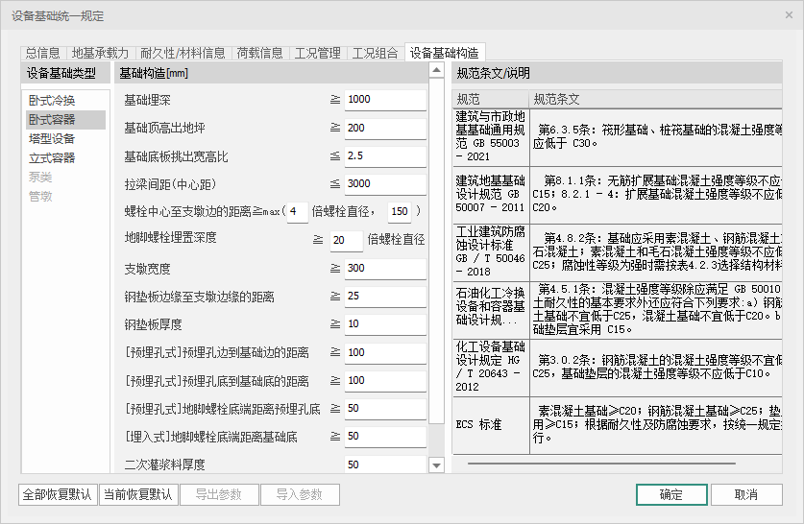Screen dimensions: 804x524
Task: Select the 建筑地基基础设计规范 GB 50007 row
Action: point(491,195)
